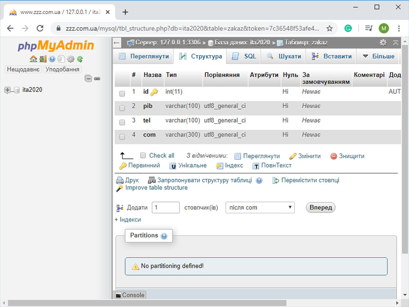Click the horizontal scrollbar at bottom
The width and height of the screenshot is (409, 307).
[147, 303]
